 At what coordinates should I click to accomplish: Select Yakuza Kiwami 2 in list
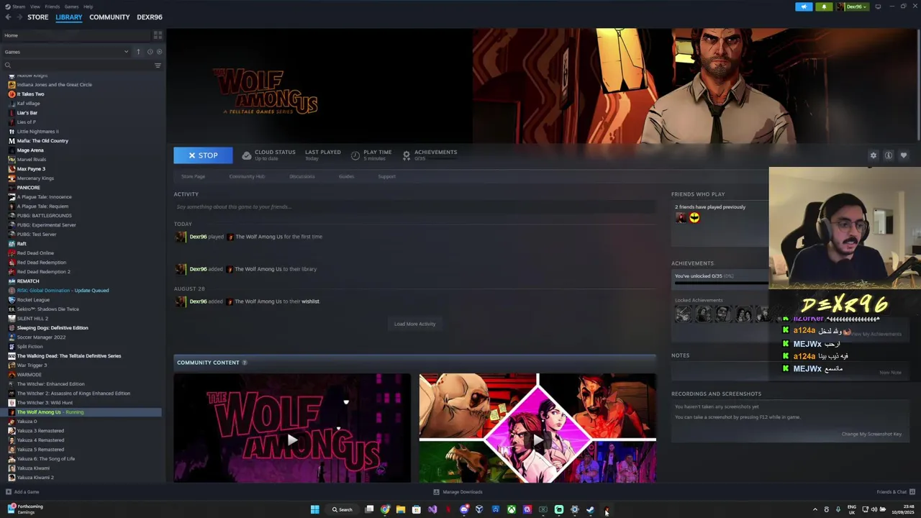[x=35, y=478]
